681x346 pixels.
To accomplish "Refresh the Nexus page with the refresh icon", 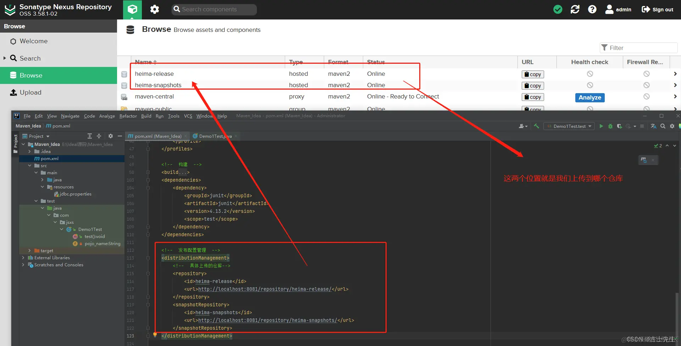I will point(575,10).
